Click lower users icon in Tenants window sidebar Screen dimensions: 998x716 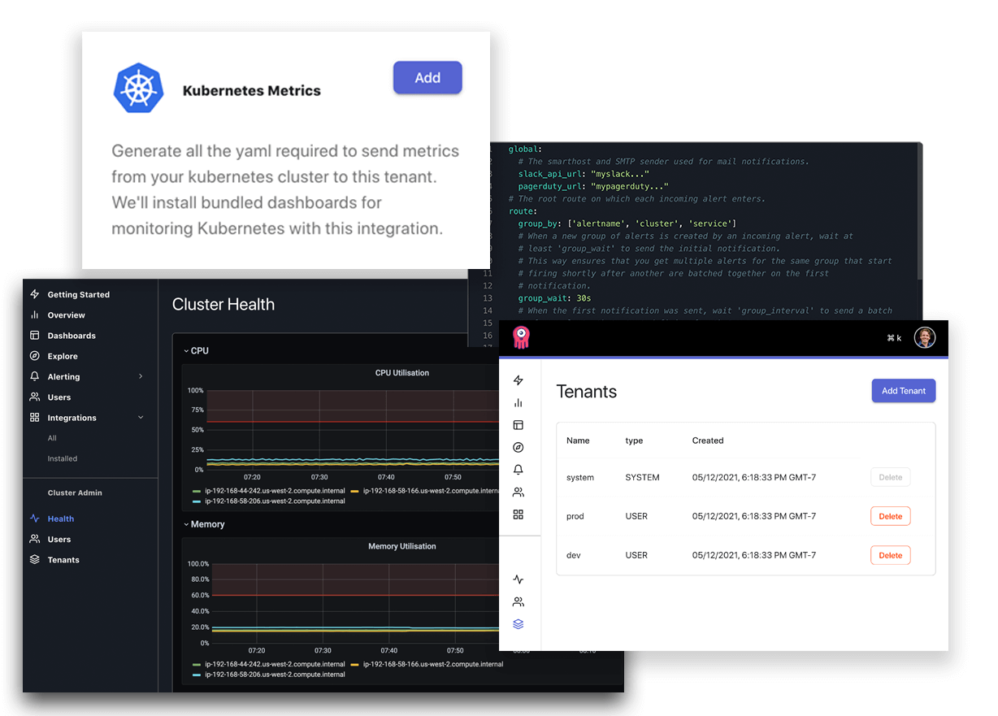point(519,602)
